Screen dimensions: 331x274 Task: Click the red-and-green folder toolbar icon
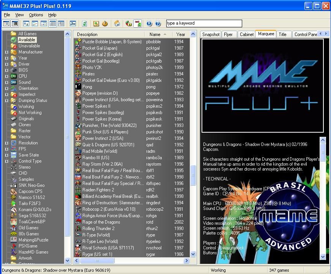click(129, 23)
